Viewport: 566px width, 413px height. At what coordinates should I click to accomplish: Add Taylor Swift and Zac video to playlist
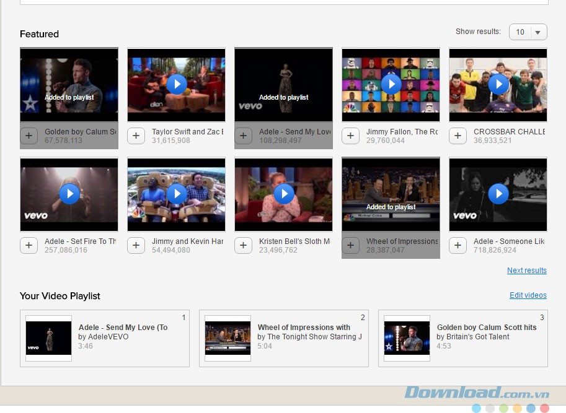click(136, 136)
